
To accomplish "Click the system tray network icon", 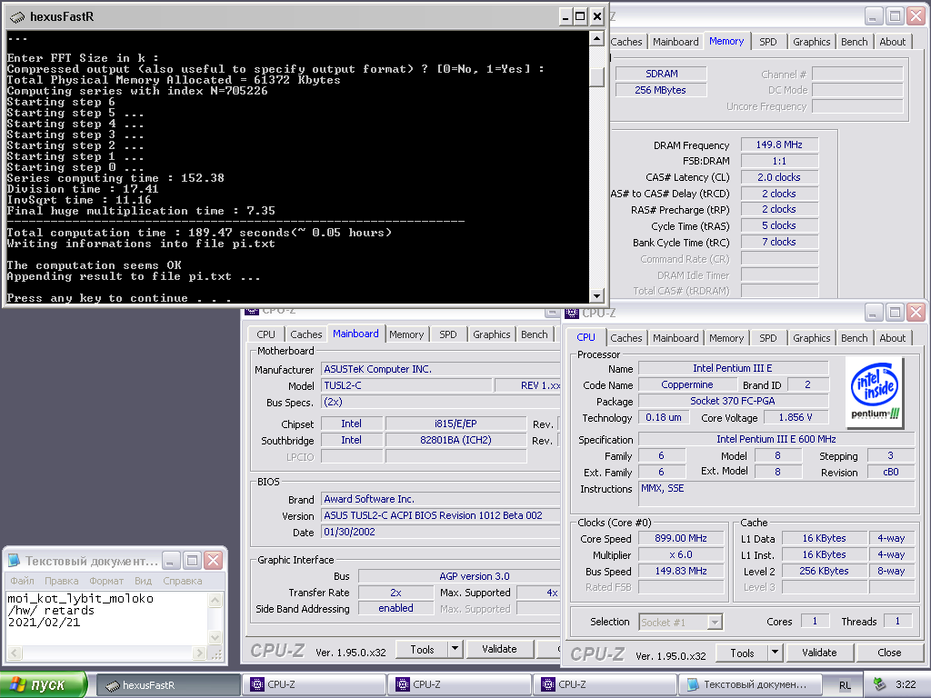I will pyautogui.click(x=880, y=684).
